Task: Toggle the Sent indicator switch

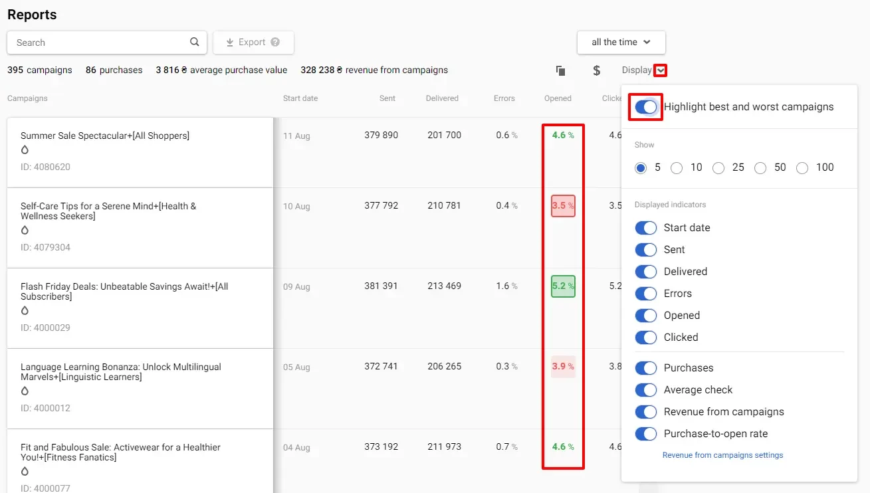Action: point(645,250)
